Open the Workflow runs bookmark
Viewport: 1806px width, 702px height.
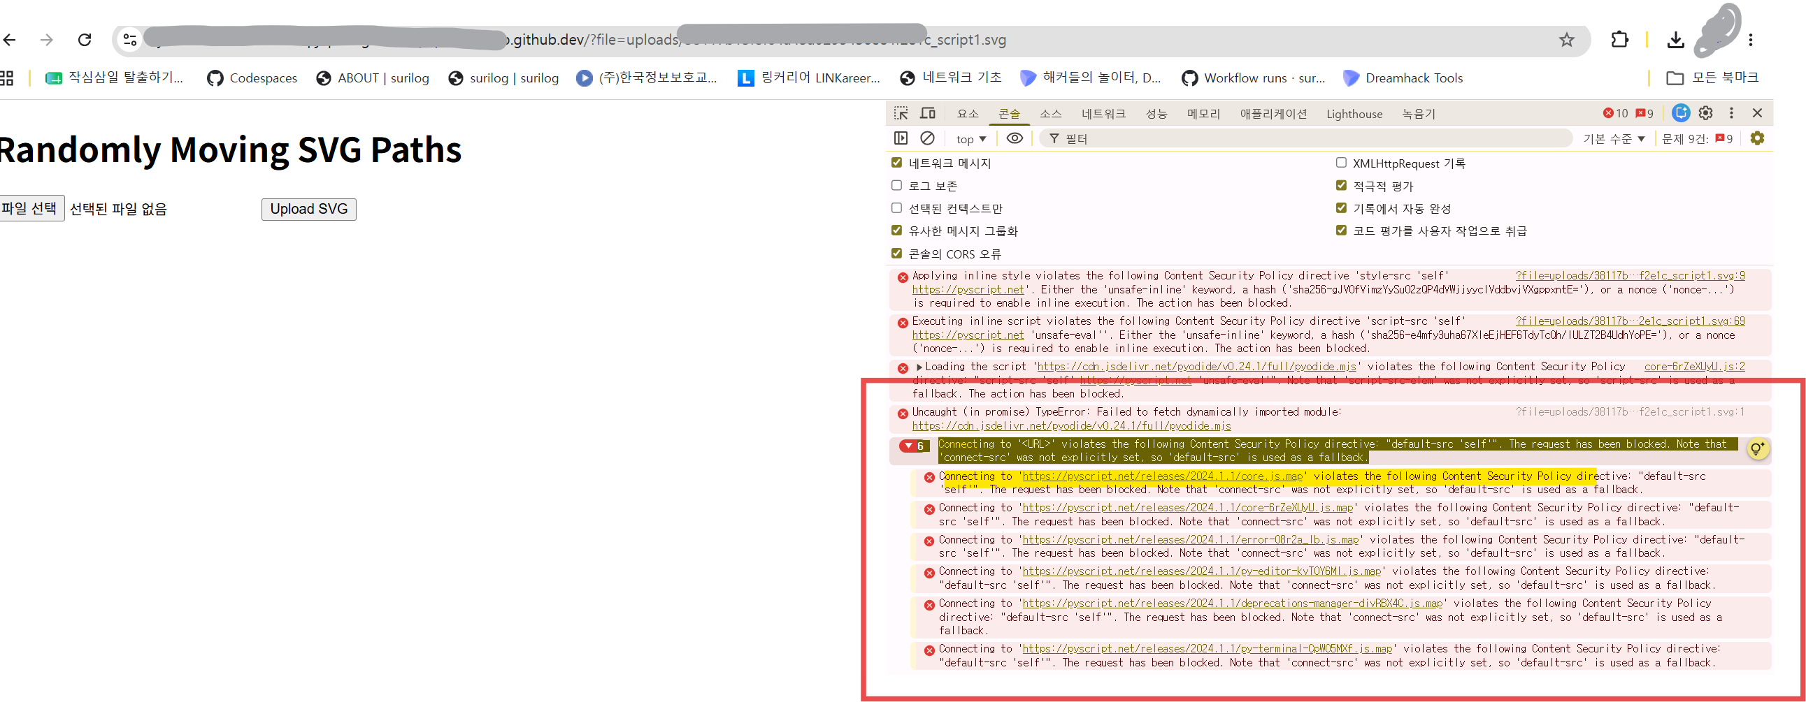(x=1253, y=78)
